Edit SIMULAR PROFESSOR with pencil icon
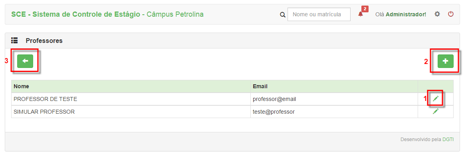 436,112
